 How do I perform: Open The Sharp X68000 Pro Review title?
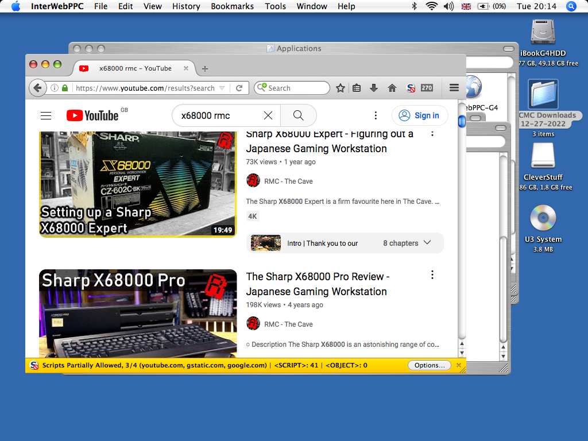tap(318, 284)
